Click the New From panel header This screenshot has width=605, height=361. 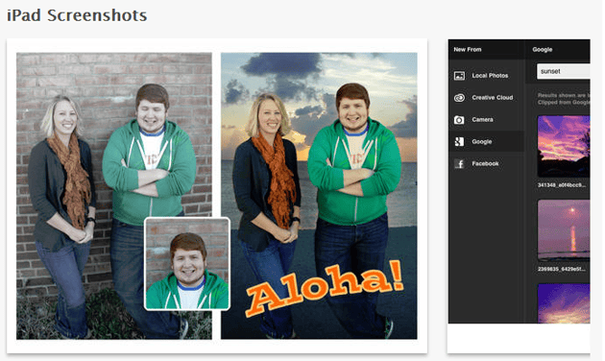[x=468, y=49]
